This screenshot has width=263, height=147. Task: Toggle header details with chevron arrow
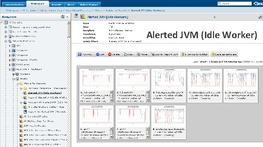point(214,17)
